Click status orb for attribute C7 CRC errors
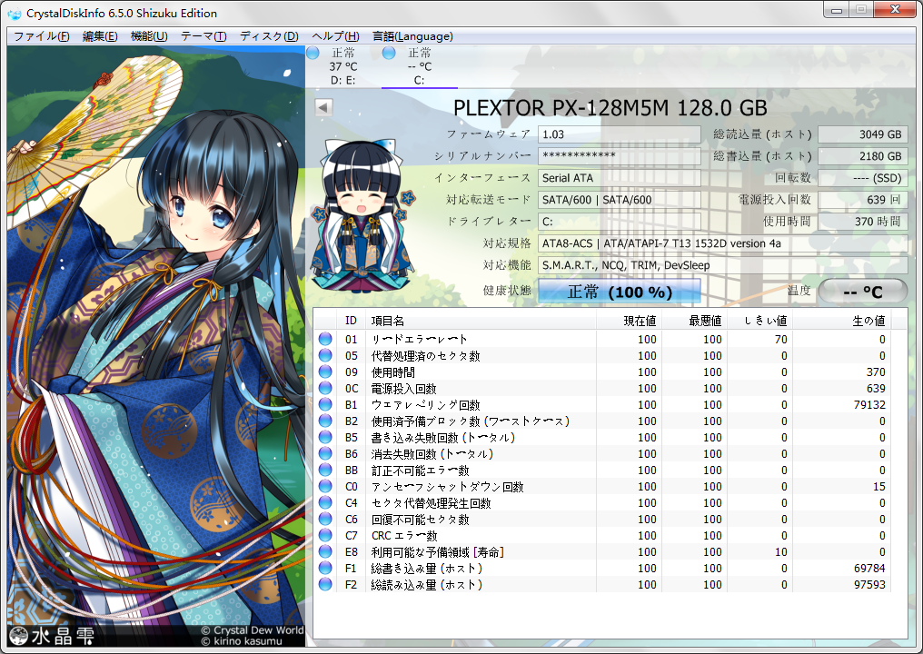The height and width of the screenshot is (654, 923). [325, 536]
